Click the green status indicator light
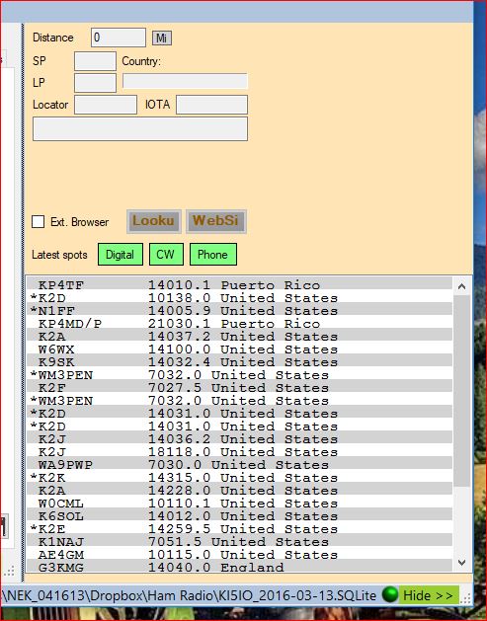Screen dimensions: 487x621 390,594
